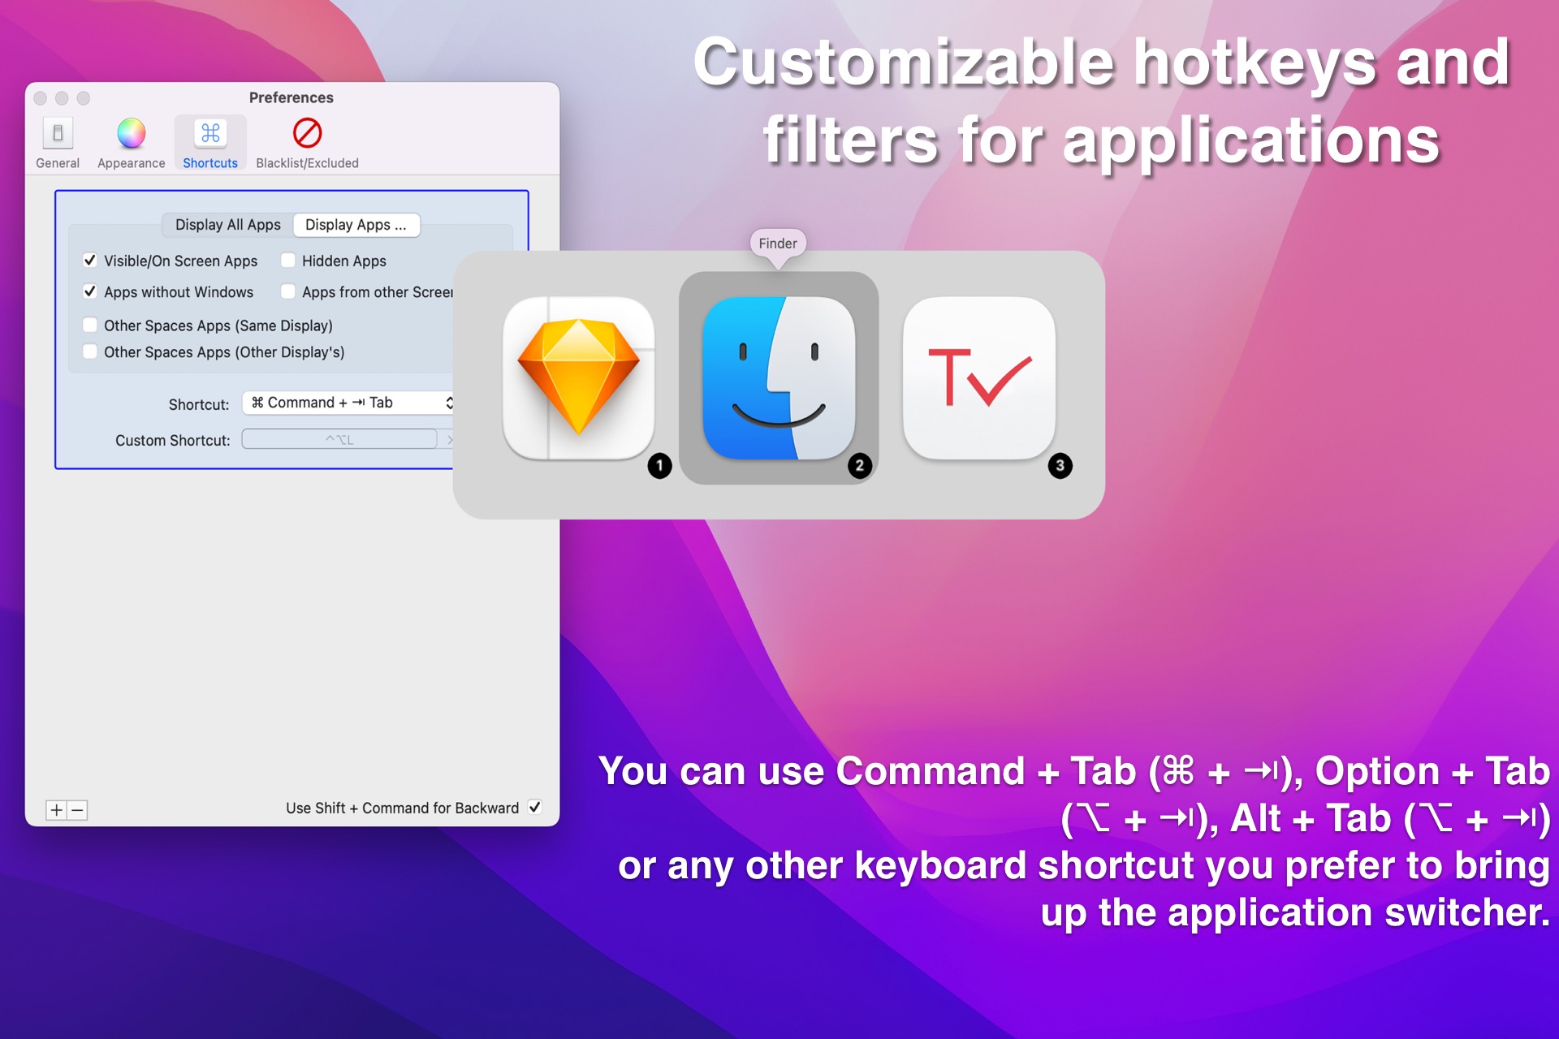Remove shortcut with the minus button

77,809
